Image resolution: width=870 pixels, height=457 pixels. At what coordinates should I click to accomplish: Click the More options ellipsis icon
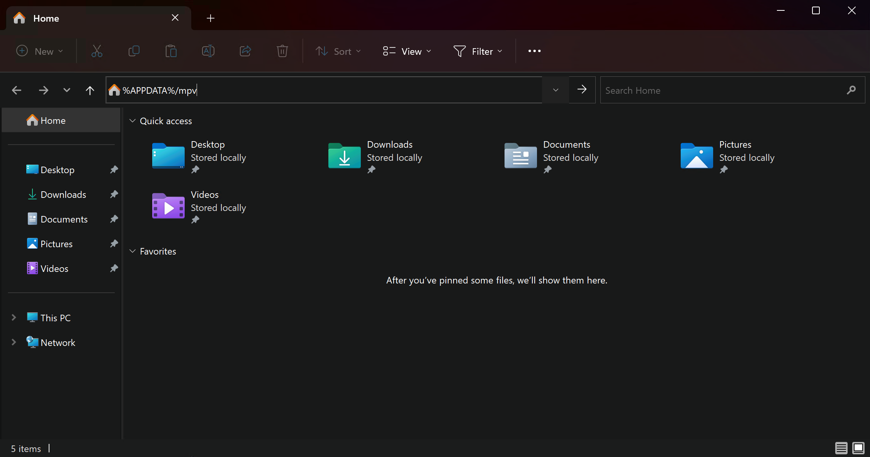(534, 51)
